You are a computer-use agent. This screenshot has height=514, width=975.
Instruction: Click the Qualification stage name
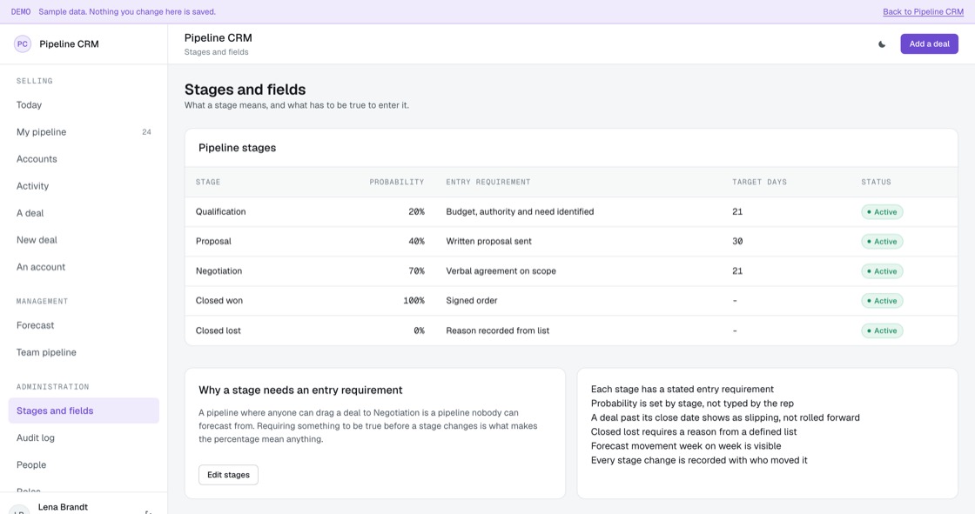coord(221,212)
